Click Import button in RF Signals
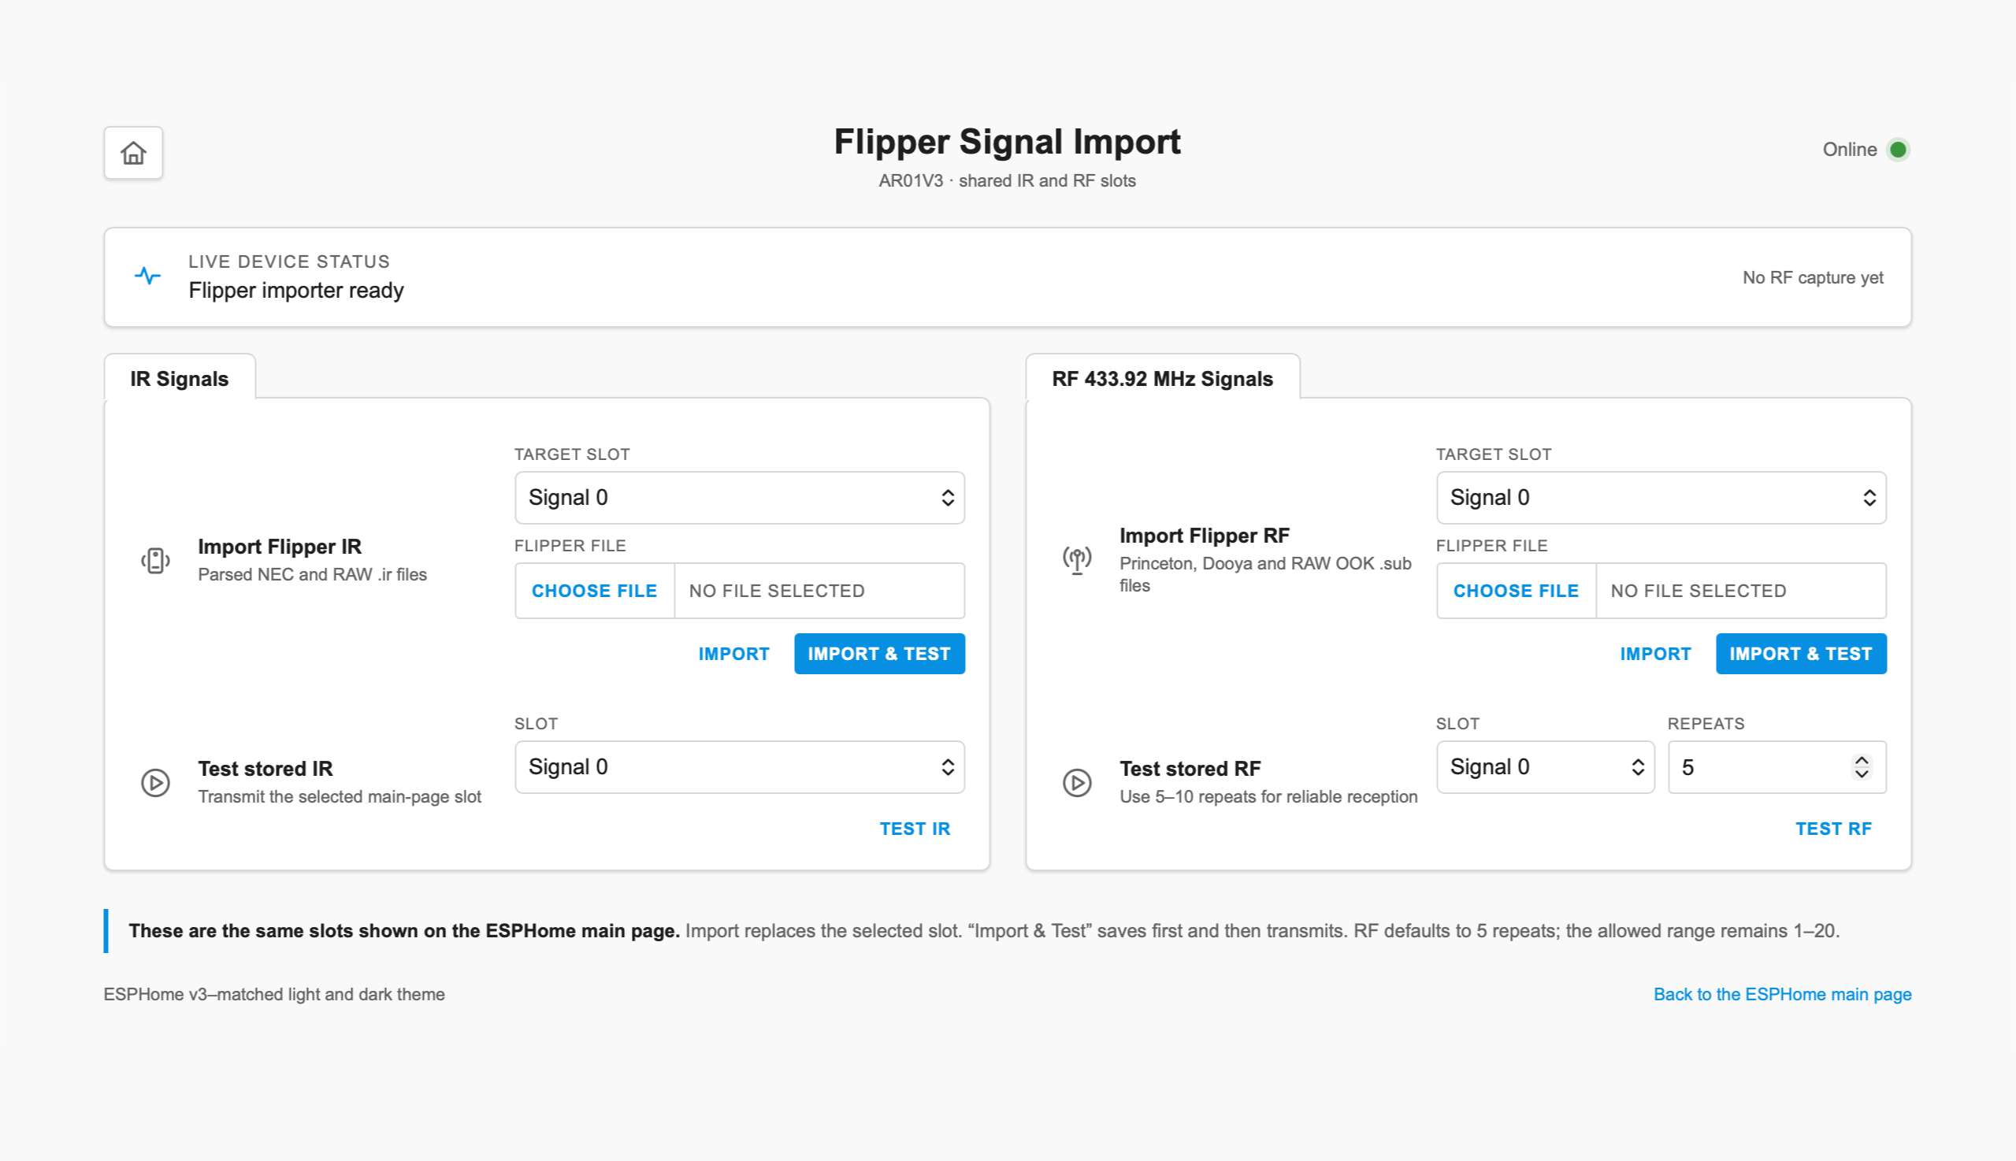Viewport: 2016px width, 1161px height. (x=1654, y=654)
